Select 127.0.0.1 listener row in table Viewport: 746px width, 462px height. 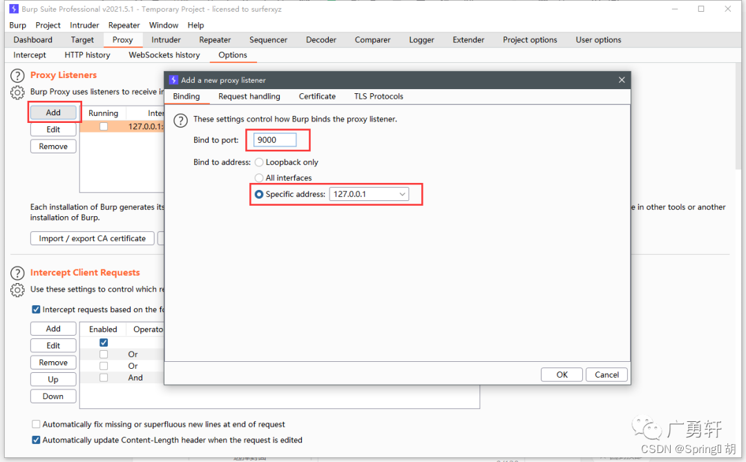pos(122,126)
